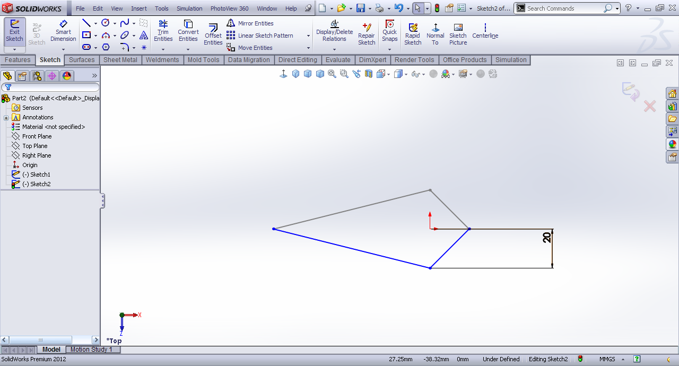Screen dimensions: 679x366
Task: Open the Display/Delete Relations dropdown arrow
Action: [x=334, y=49]
